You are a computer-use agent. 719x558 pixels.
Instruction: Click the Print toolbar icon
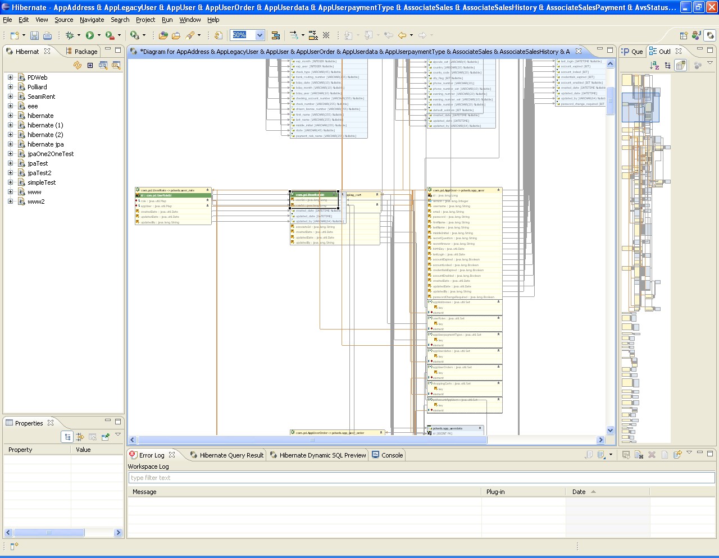(x=48, y=35)
